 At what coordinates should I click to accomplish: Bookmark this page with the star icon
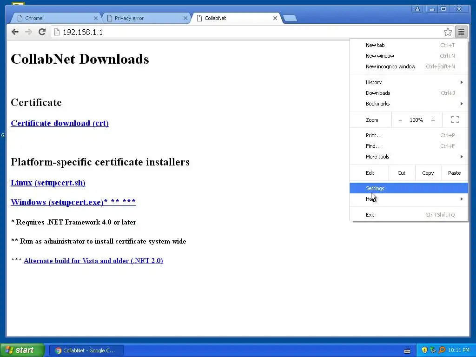point(448,32)
